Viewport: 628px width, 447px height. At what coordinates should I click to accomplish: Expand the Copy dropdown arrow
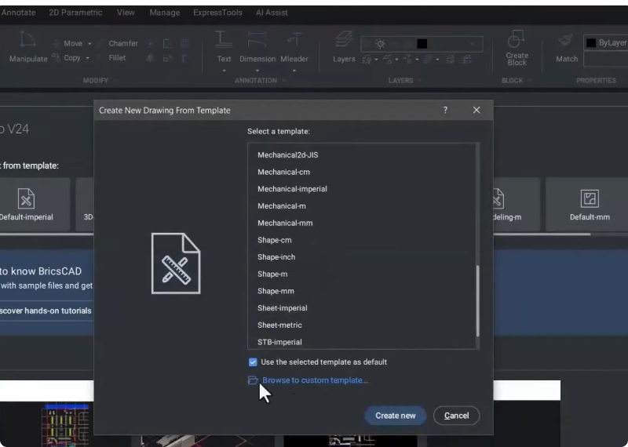click(87, 59)
